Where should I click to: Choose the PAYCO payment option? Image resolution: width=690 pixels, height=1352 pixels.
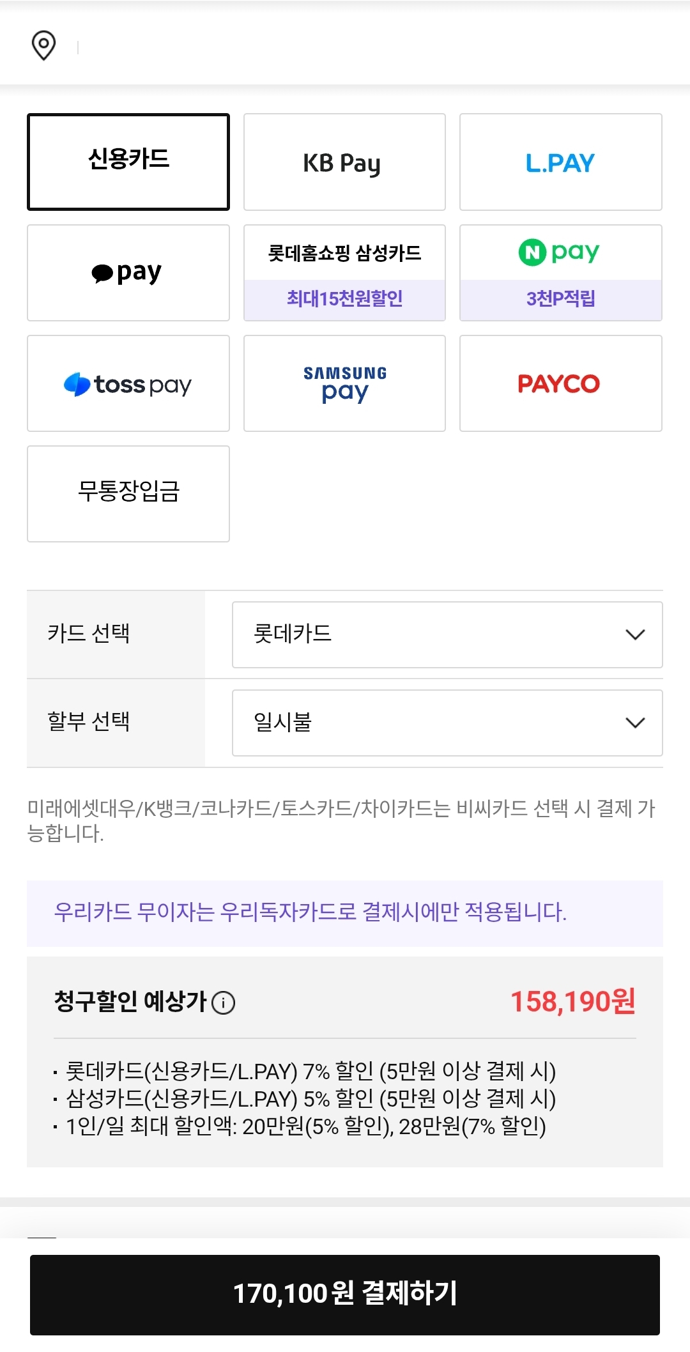[x=560, y=383]
